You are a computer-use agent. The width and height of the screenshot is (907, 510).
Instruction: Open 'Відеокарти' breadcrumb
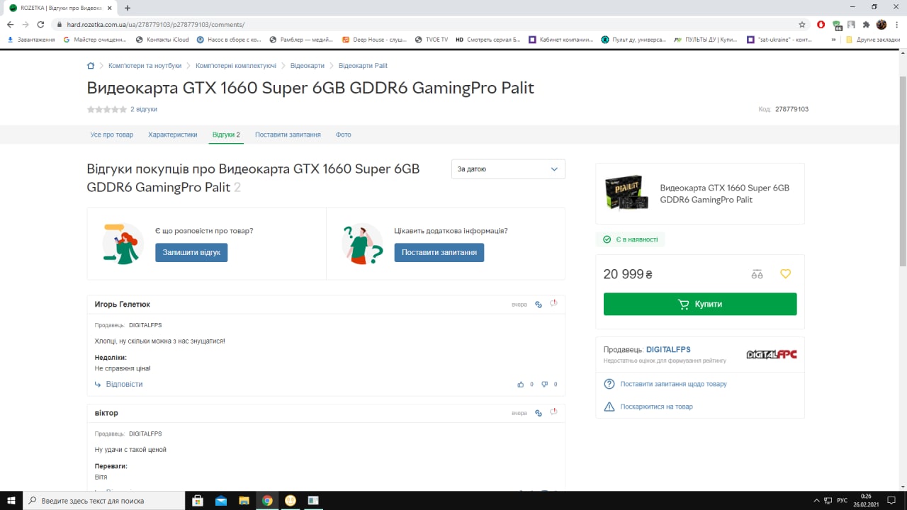click(x=308, y=66)
